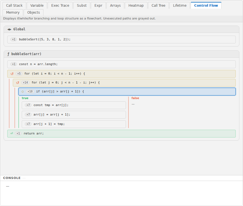
Task: Click the Global section diamond icon
Action: click(x=9, y=29)
